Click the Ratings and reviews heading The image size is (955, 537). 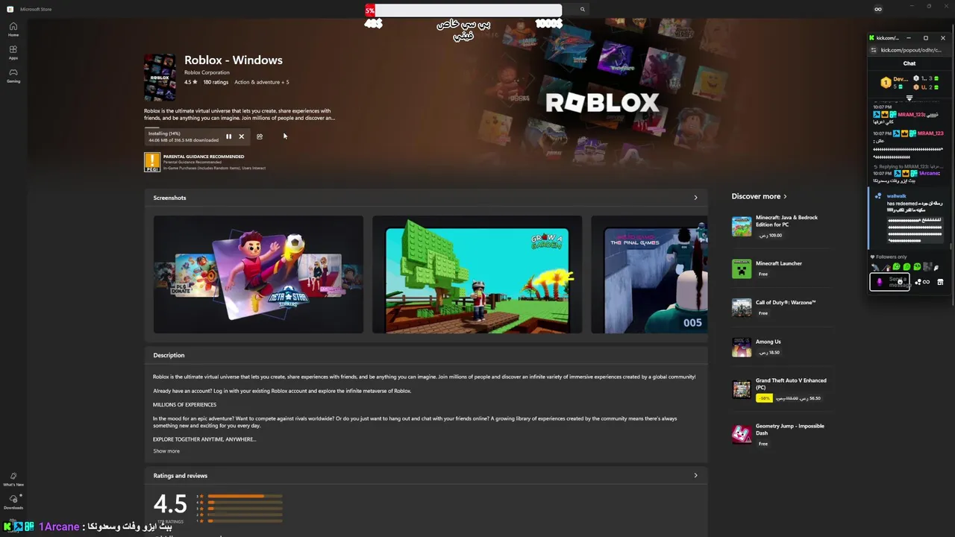click(181, 475)
